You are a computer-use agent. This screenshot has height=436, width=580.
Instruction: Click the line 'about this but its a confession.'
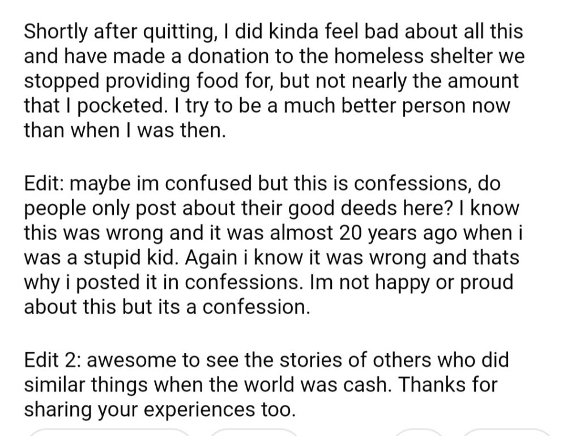coord(167,307)
